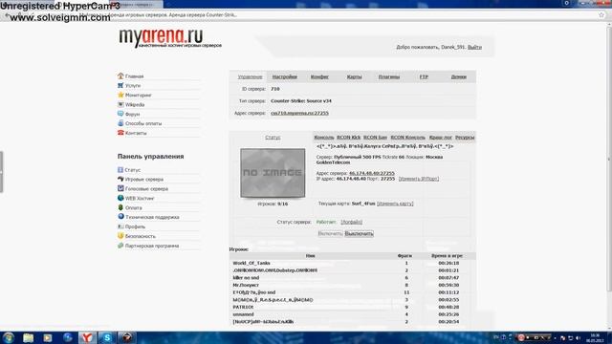Click the icon beside Партнерская программа
The width and height of the screenshot is (612, 344).
tap(120, 246)
